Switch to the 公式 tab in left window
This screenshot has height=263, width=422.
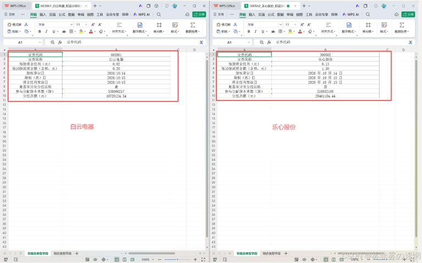(x=62, y=14)
